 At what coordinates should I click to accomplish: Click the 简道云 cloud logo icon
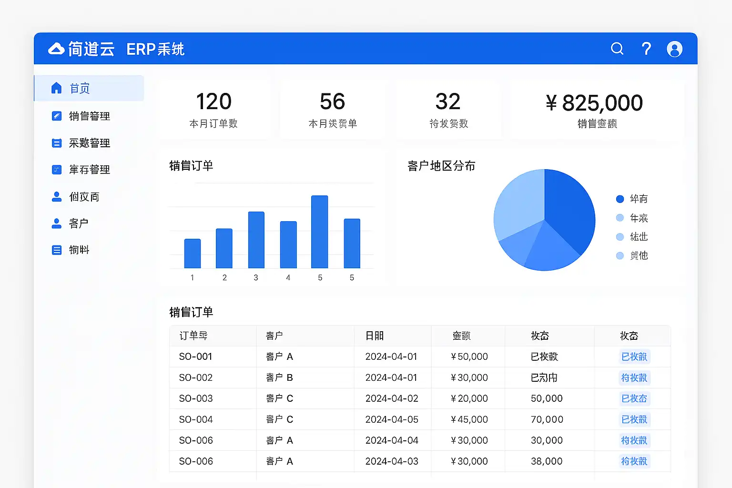pos(56,49)
